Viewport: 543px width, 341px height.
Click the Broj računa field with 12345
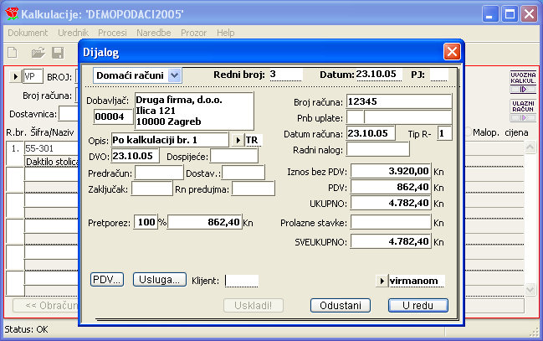[x=399, y=101]
